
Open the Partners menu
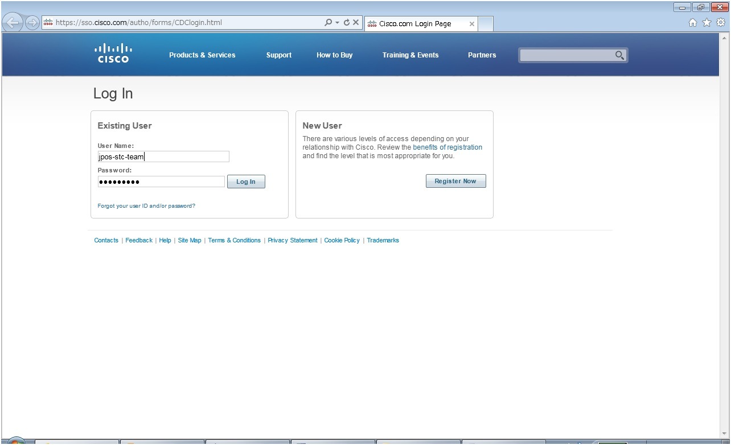point(482,55)
